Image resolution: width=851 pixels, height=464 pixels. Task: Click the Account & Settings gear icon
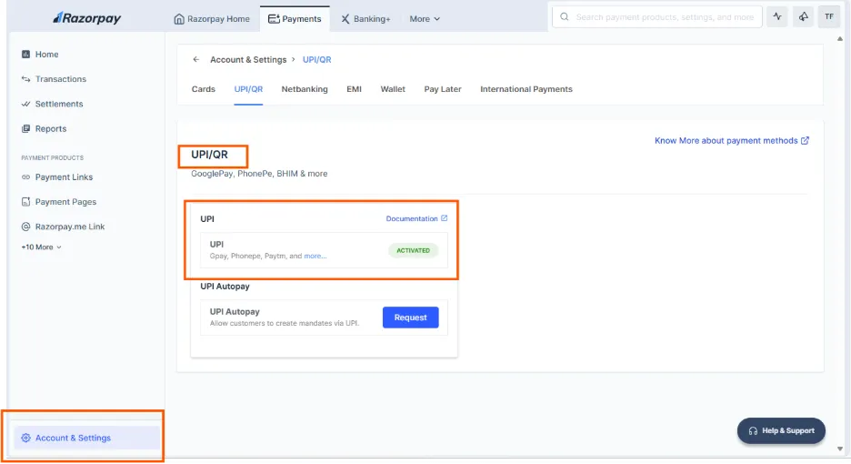tap(25, 438)
